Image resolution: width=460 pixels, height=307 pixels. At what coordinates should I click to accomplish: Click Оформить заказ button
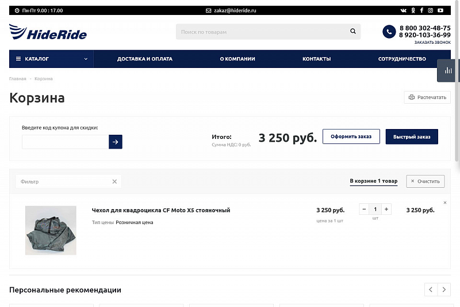[x=351, y=137]
